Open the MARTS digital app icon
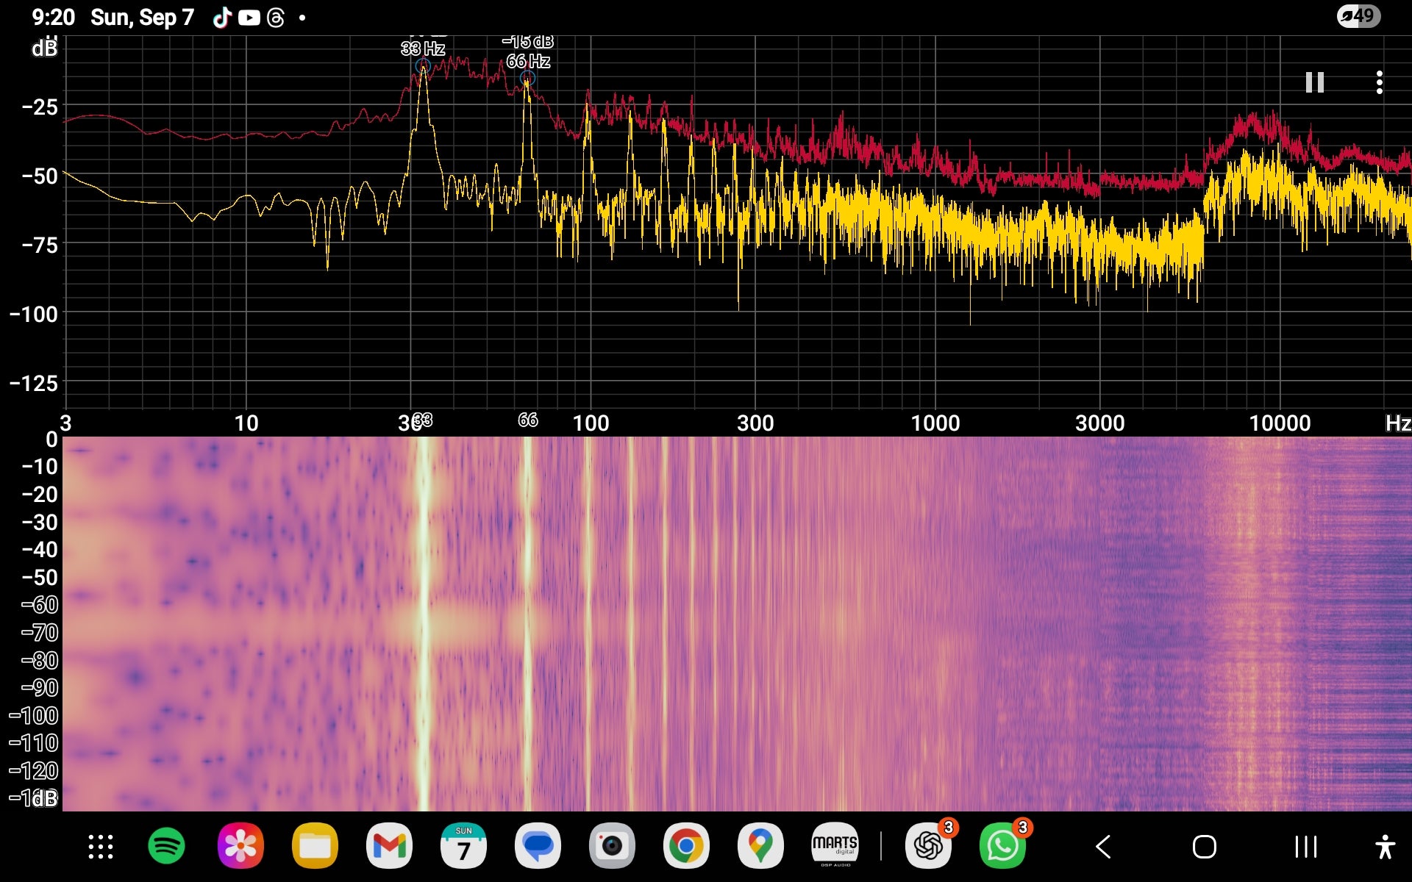 click(835, 846)
